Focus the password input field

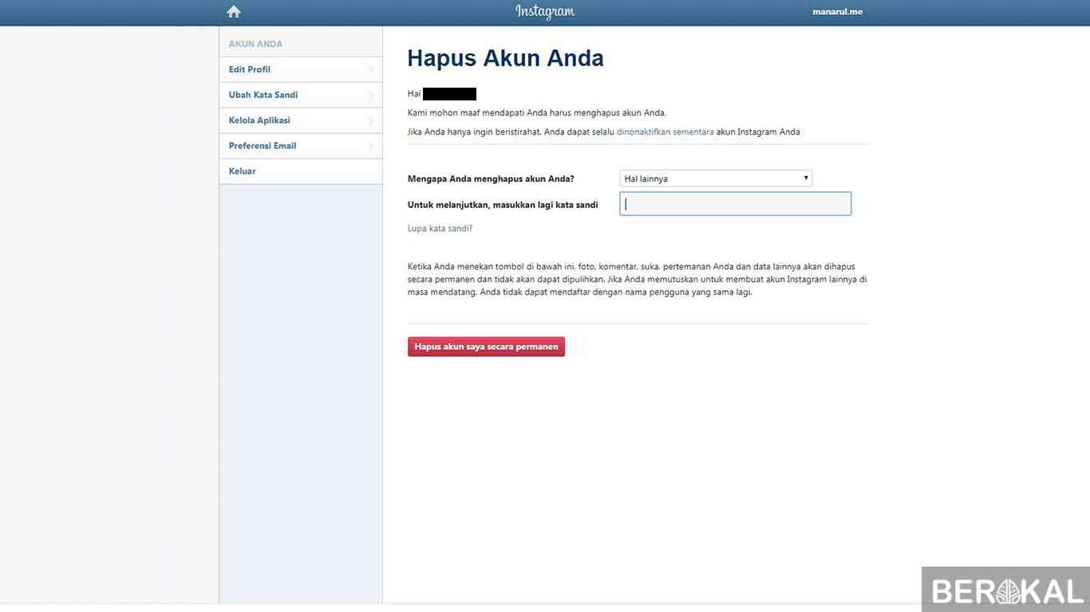[x=736, y=204]
